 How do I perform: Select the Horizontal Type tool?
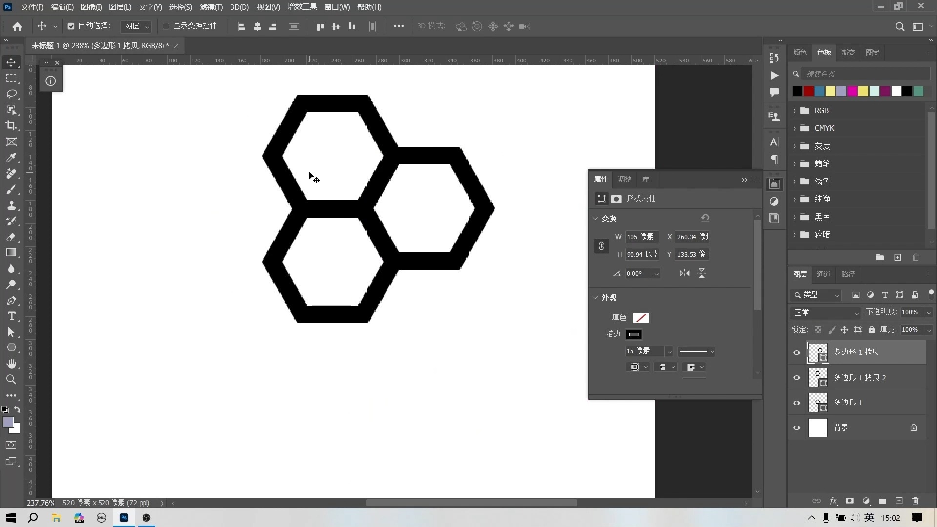pyautogui.click(x=11, y=316)
